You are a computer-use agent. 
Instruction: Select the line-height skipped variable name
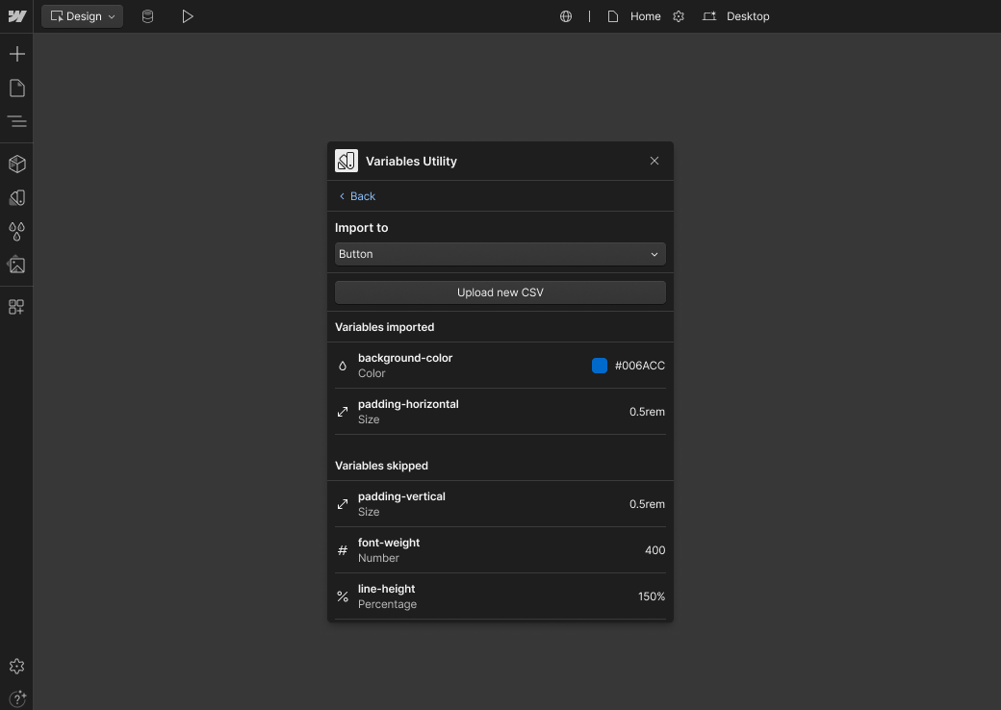(x=386, y=589)
